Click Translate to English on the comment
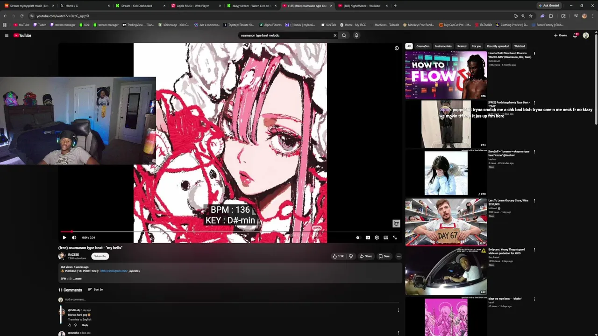The height and width of the screenshot is (336, 598). point(79,320)
